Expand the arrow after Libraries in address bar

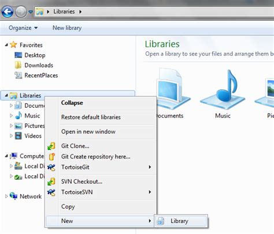(80, 12)
